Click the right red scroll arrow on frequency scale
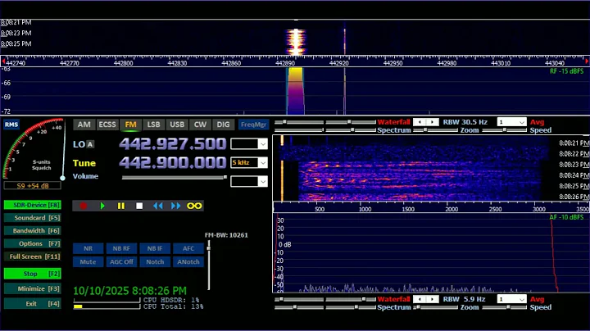Screen dimensions: 590x331 pos(586,61)
